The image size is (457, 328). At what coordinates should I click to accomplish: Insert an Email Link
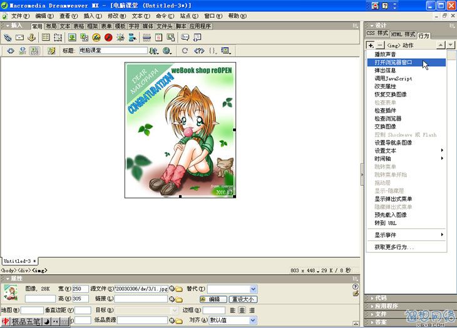pos(20,38)
